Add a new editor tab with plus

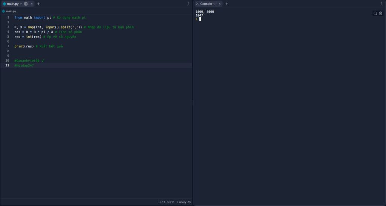pyautogui.click(x=39, y=4)
